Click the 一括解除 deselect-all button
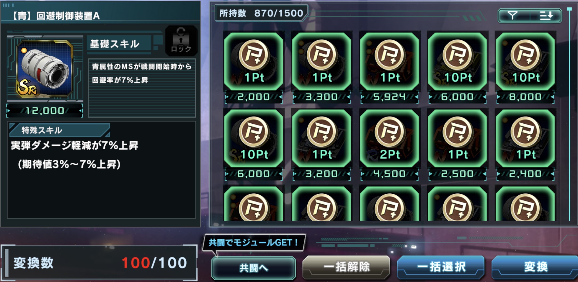The image size is (578, 282). [x=346, y=267]
